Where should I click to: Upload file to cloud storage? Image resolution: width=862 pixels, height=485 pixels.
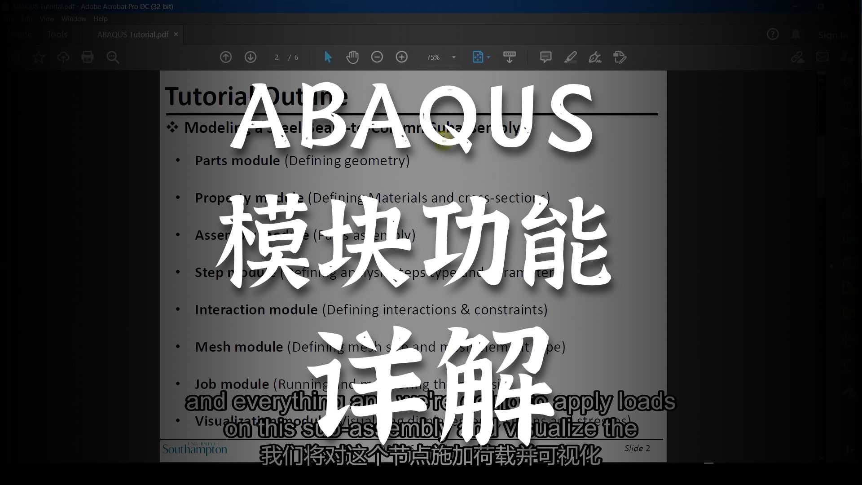coord(63,57)
